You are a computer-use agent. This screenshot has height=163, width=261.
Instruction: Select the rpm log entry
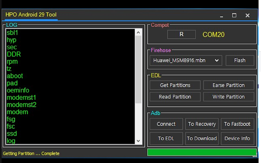(12, 62)
